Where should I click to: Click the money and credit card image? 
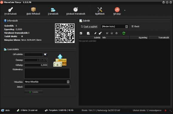[x=60, y=60]
